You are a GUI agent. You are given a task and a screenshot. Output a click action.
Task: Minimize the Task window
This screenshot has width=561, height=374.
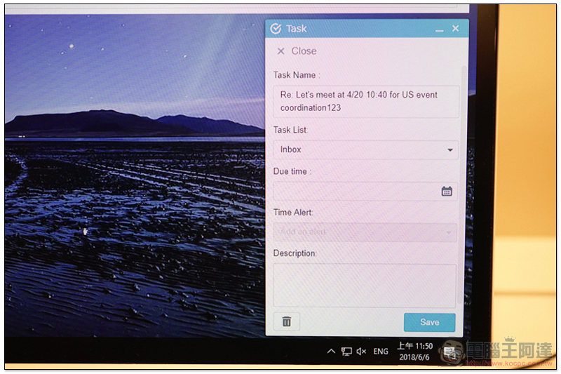(x=440, y=29)
